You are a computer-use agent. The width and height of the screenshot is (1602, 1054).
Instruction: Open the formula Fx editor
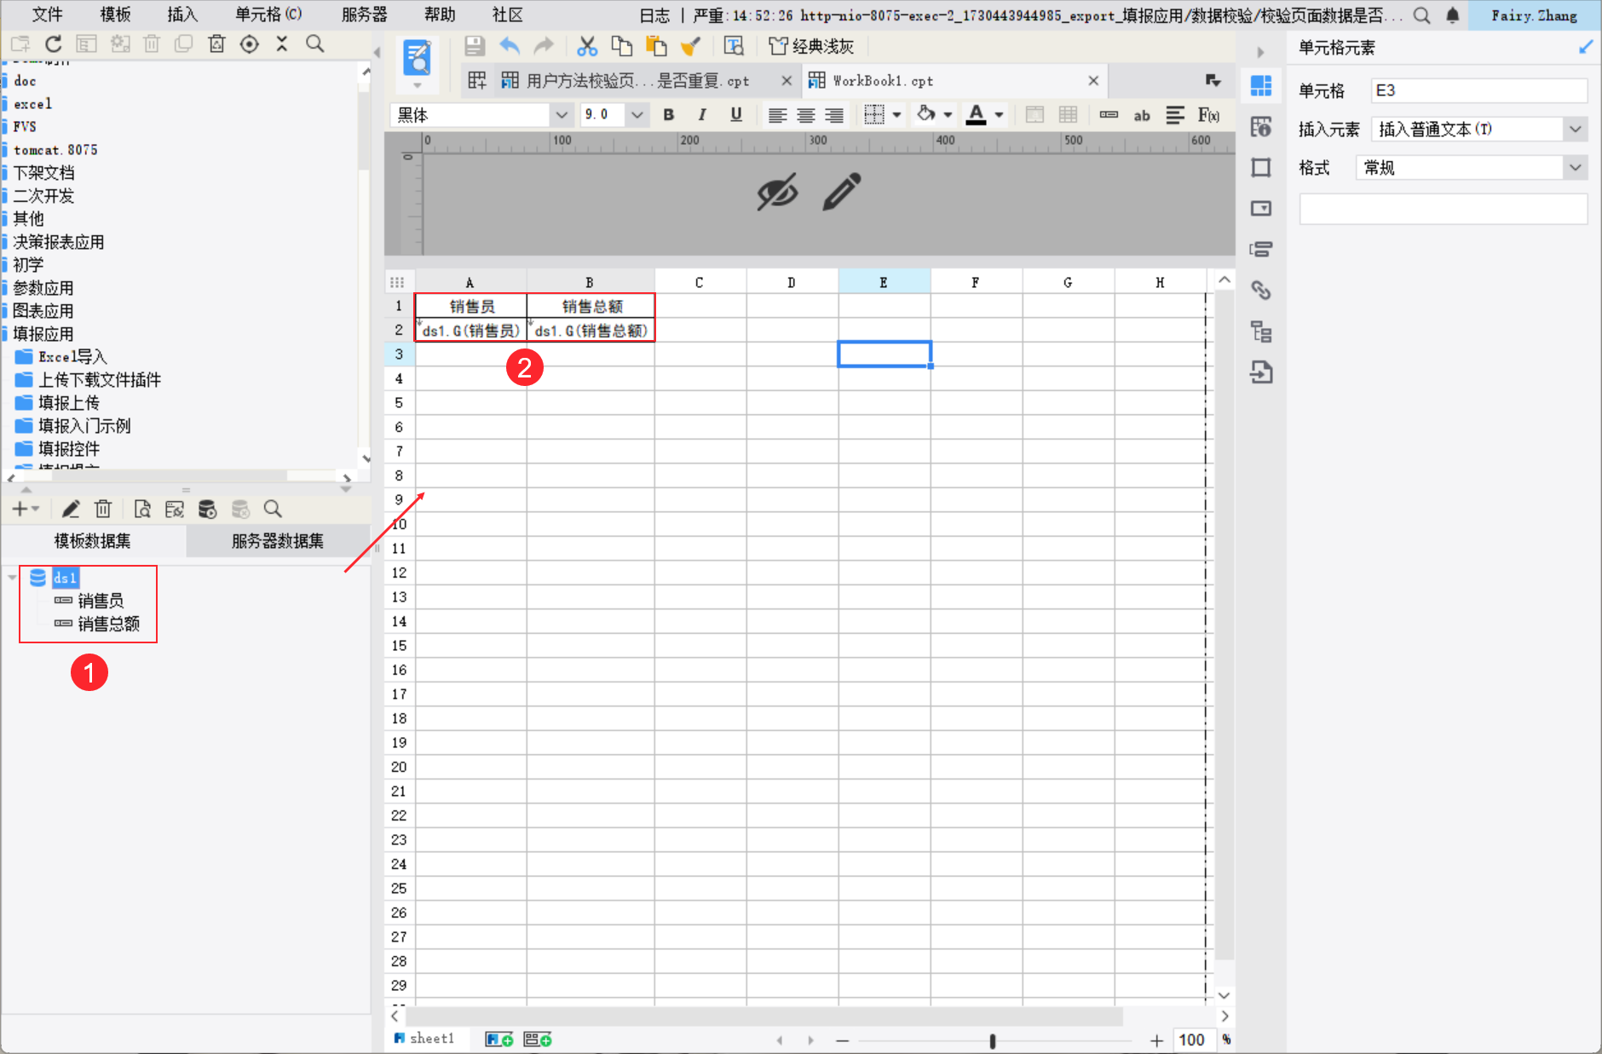pos(1208,115)
